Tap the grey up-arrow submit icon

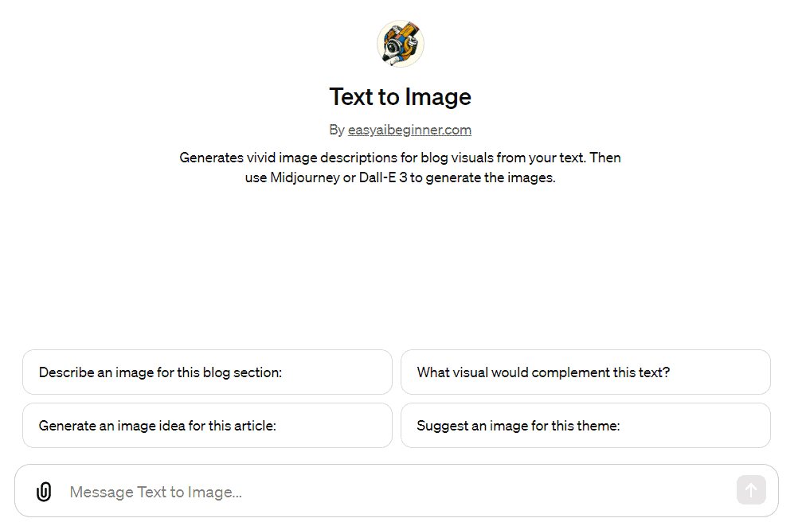[x=751, y=489]
